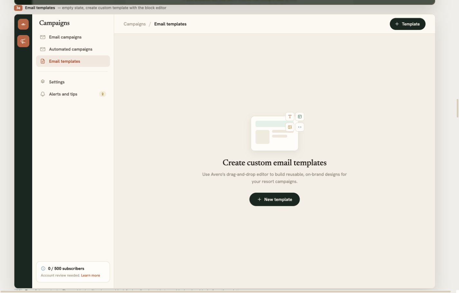The width and height of the screenshot is (459, 293).
Task: View Alerts and tips
Action: pos(73,94)
